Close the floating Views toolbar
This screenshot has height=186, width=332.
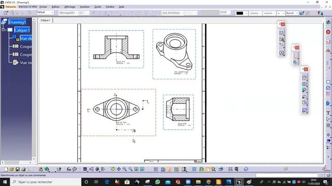306,69
